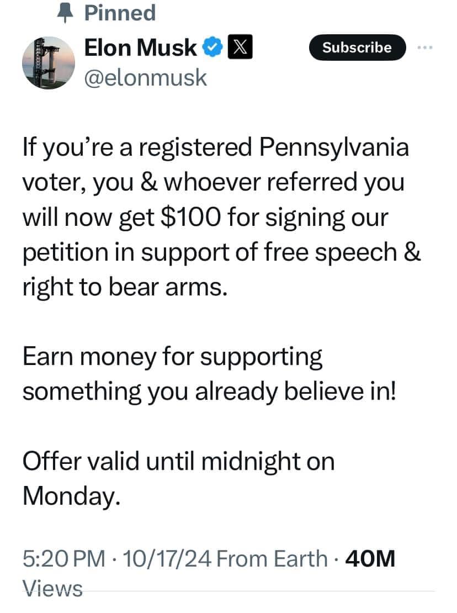The width and height of the screenshot is (457, 613).
Task: Open Elon Musk's profile picture
Action: coord(49,63)
